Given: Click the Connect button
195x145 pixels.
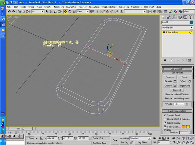Looking at the screenshot, I should point(177,90).
